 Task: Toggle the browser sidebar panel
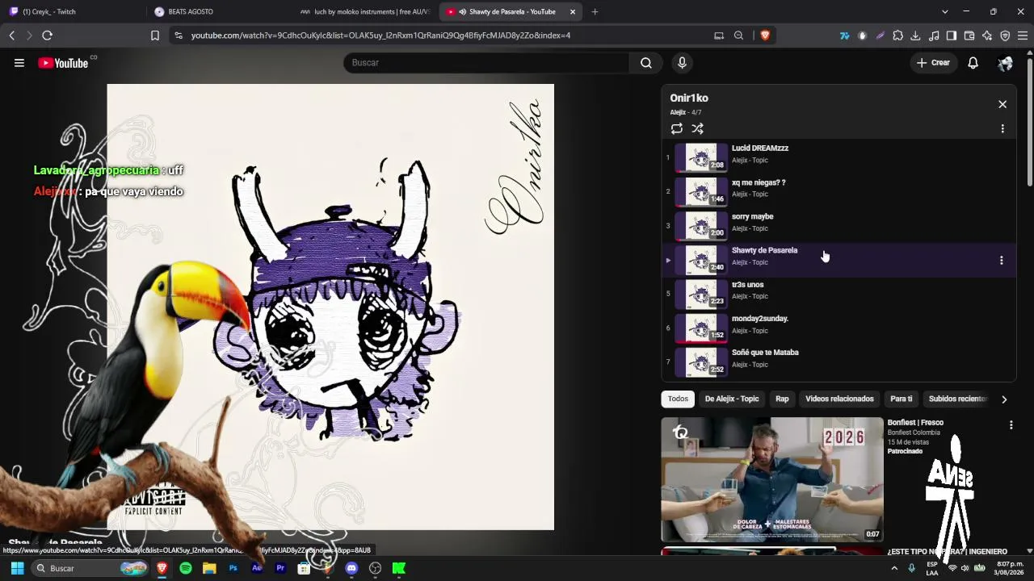point(952,36)
